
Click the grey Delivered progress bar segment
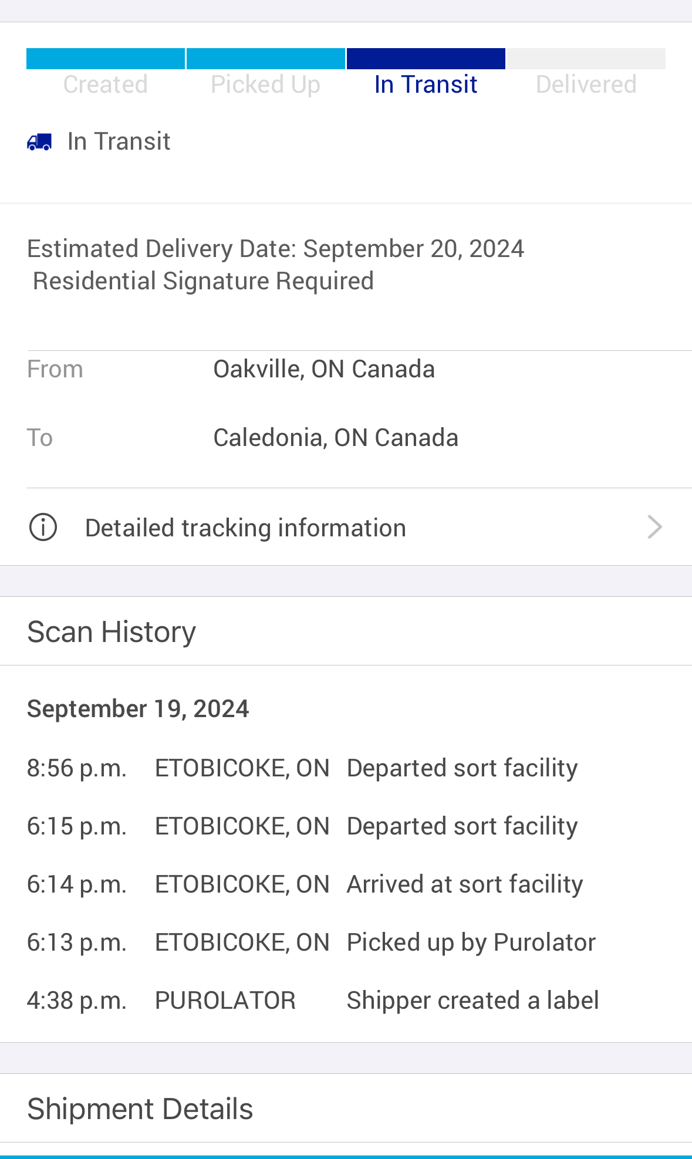[586, 59]
